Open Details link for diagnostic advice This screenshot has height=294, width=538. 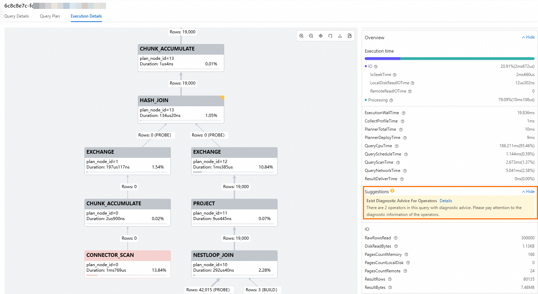446,201
